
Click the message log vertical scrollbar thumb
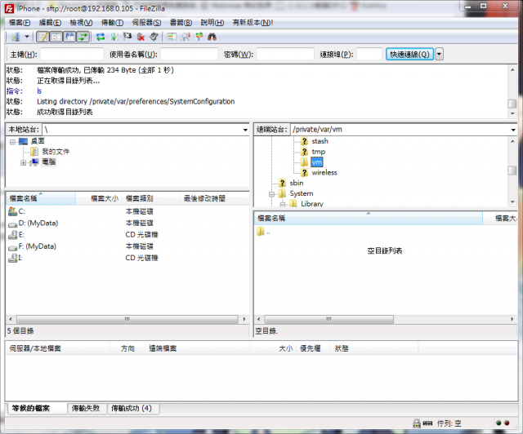point(512,104)
